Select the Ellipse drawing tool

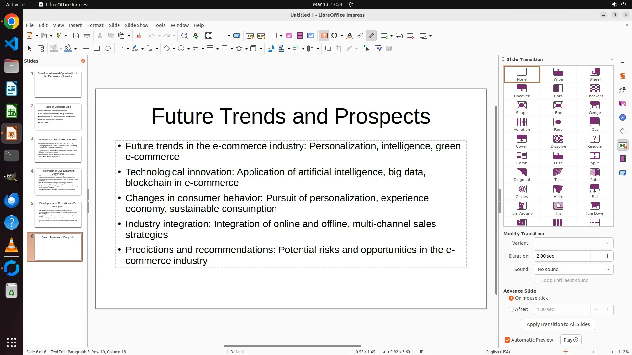click(x=108, y=49)
